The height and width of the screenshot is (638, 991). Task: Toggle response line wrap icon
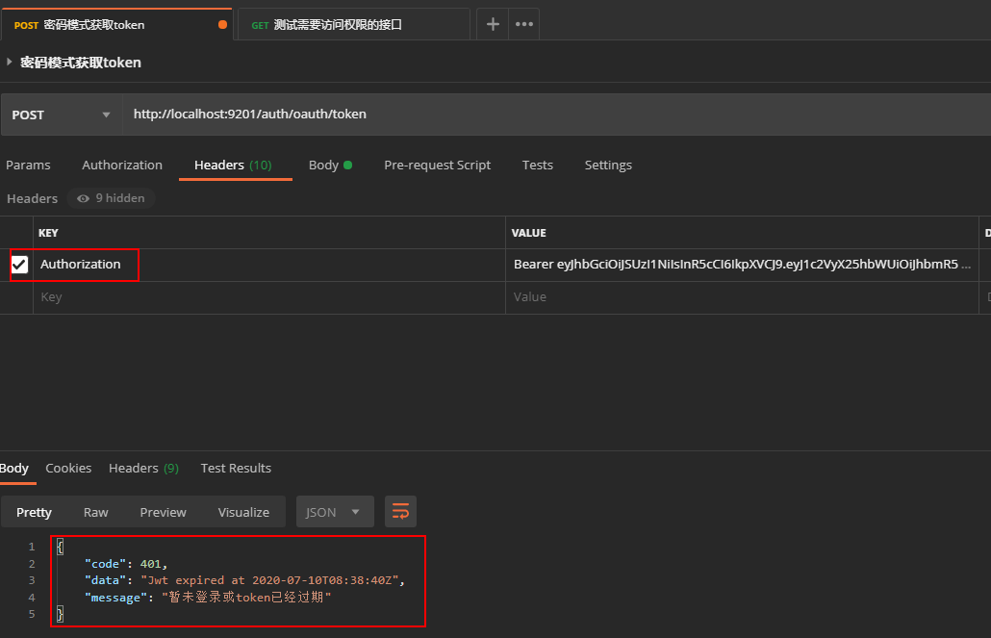point(400,512)
